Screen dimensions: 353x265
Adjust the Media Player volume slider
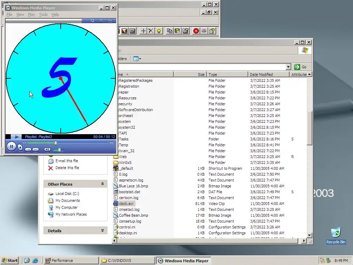coord(59,150)
